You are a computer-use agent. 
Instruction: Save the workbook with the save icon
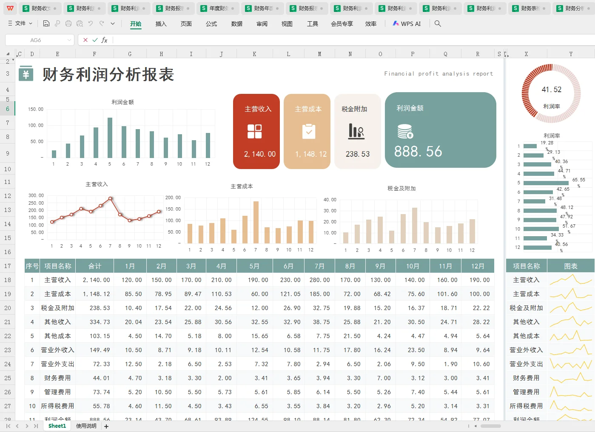[46, 24]
